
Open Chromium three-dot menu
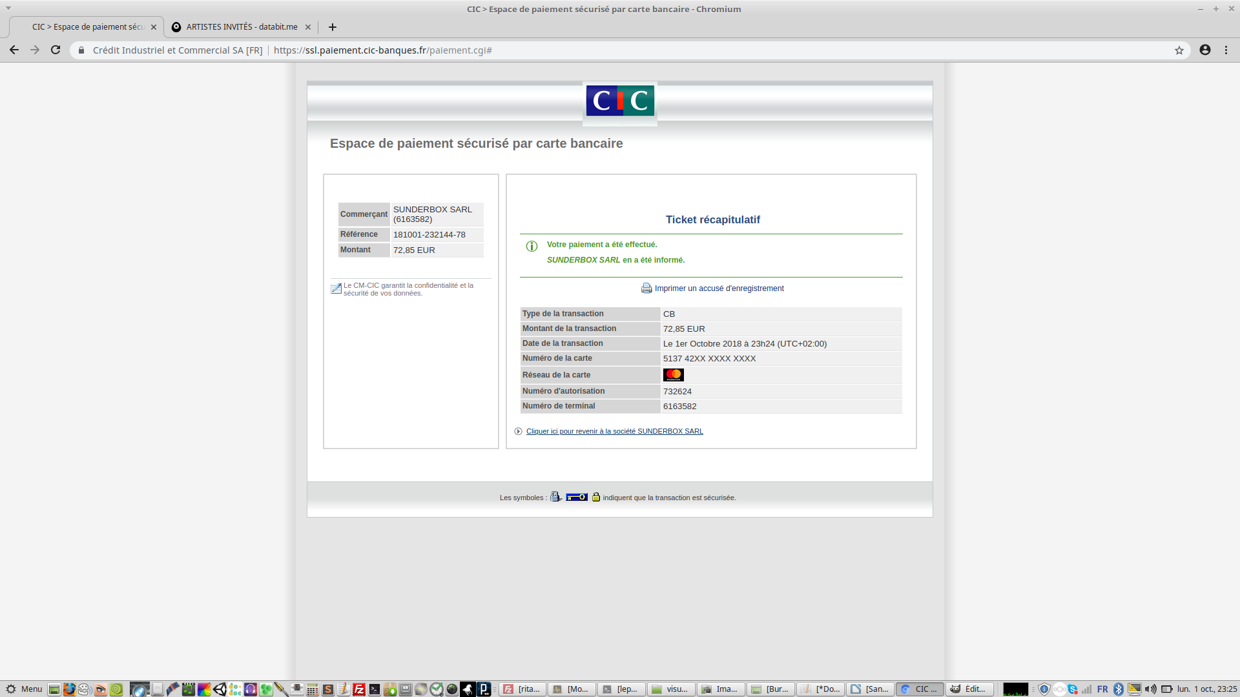1226,50
